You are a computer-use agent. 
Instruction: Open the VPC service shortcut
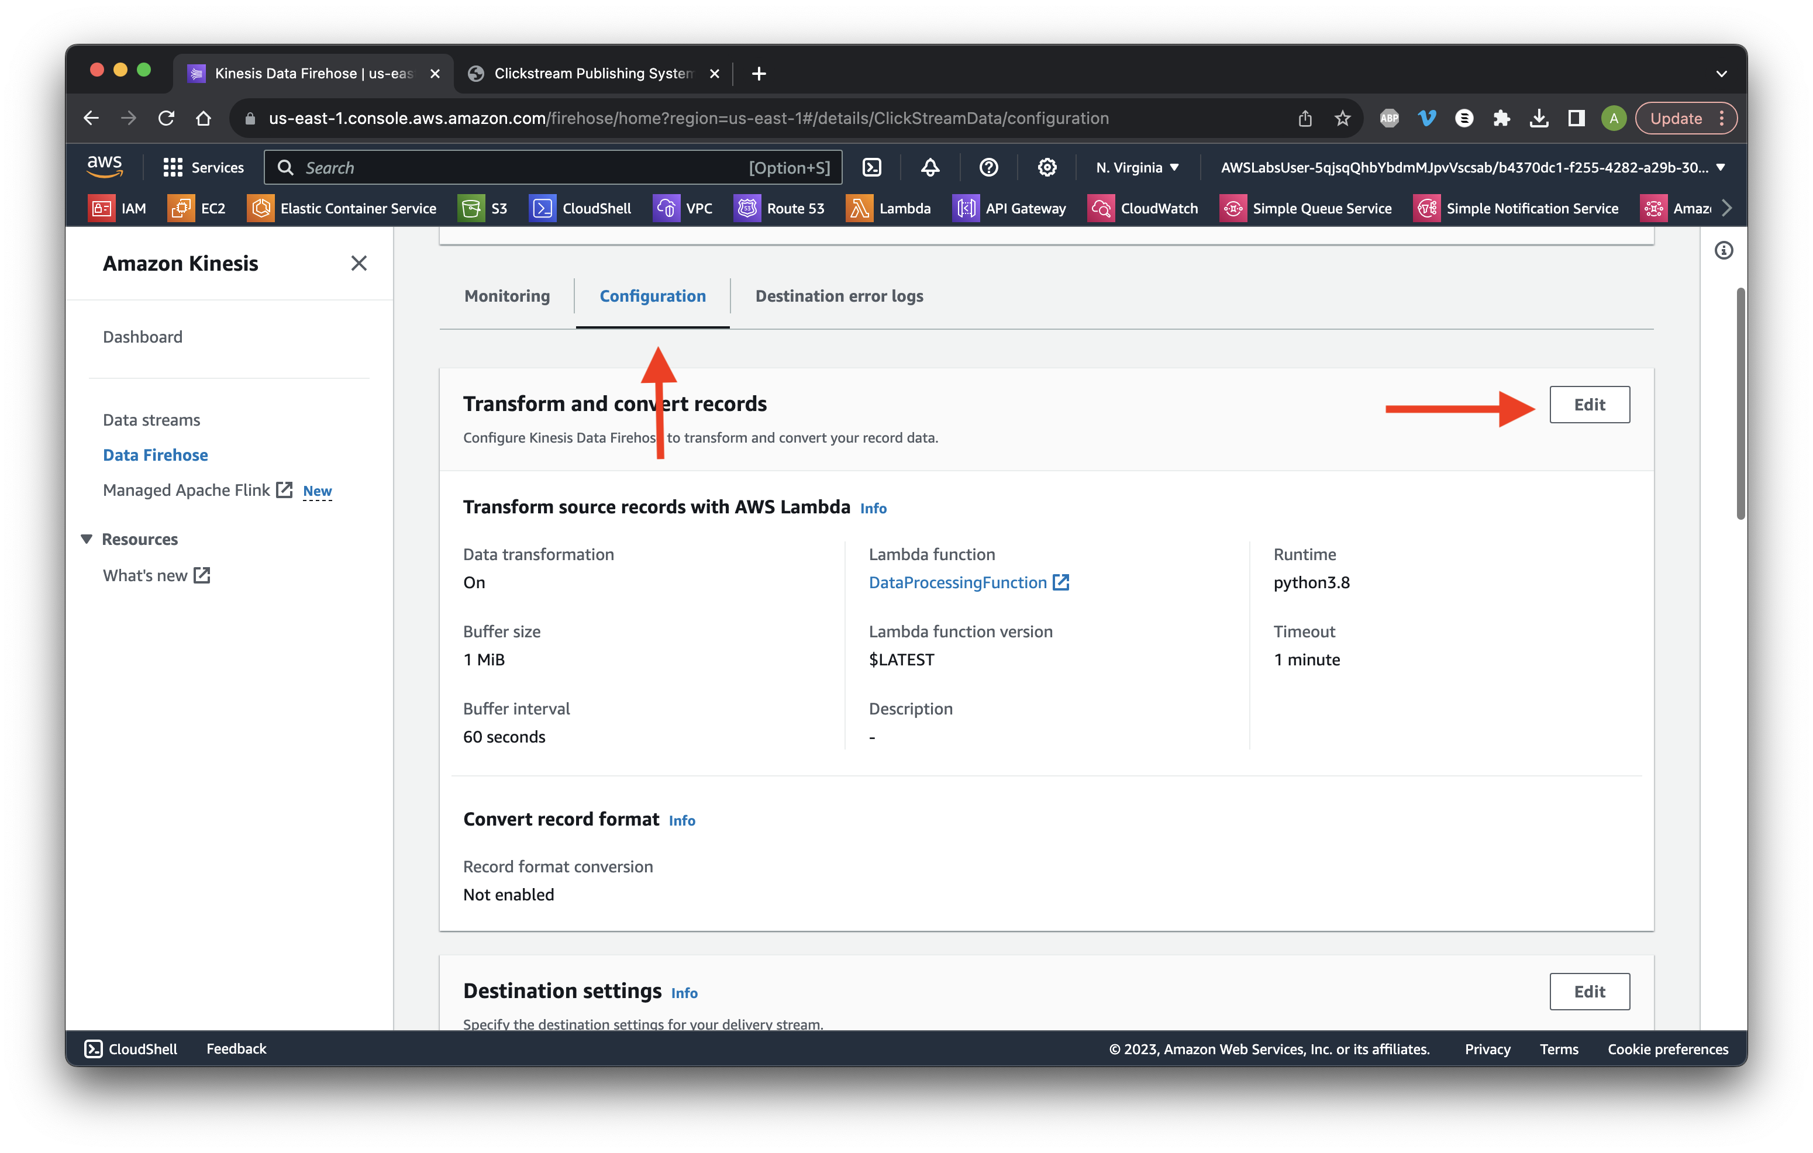click(683, 209)
